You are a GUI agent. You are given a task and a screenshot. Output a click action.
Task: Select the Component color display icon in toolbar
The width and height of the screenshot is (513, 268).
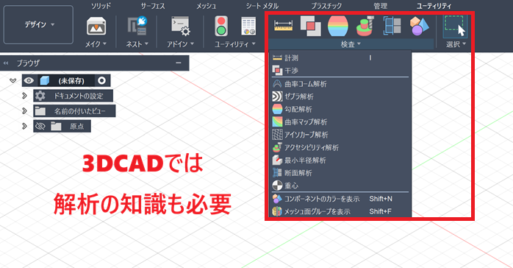(419, 26)
